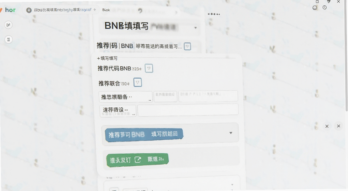Click the reload arrow icon beside Biok
This screenshot has height=191, width=348.
pyautogui.click(x=140, y=10)
